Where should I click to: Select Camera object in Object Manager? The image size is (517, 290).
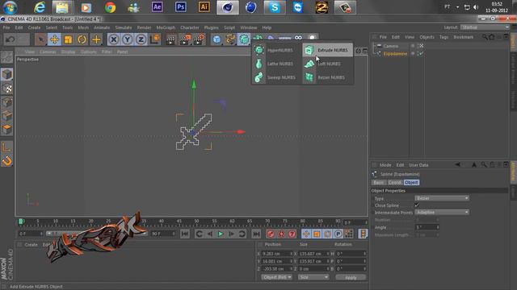click(391, 46)
